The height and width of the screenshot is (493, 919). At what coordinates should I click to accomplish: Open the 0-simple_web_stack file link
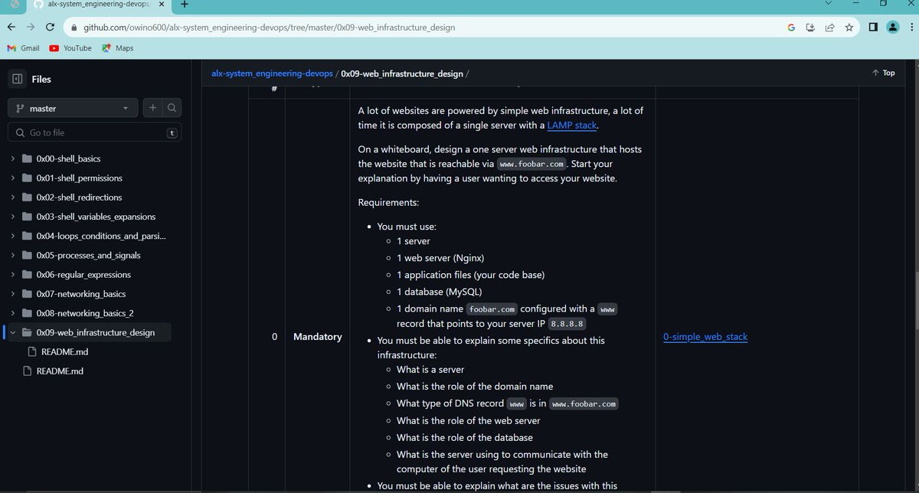tap(705, 337)
